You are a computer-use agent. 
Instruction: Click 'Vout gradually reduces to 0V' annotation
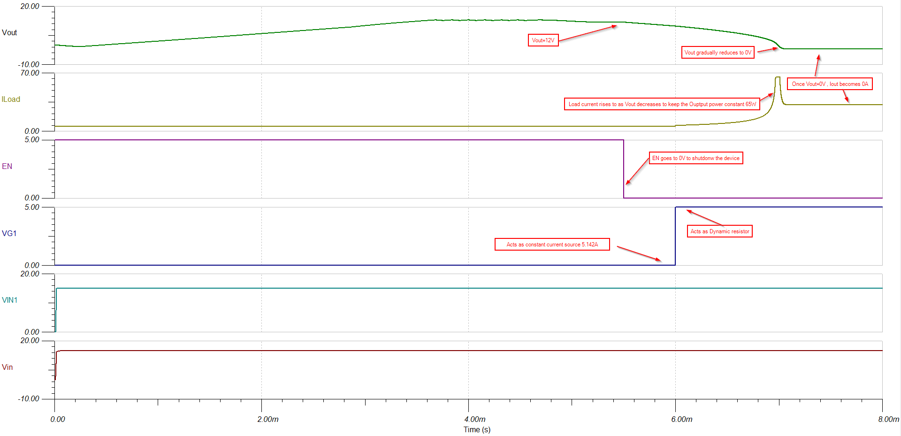(x=718, y=53)
